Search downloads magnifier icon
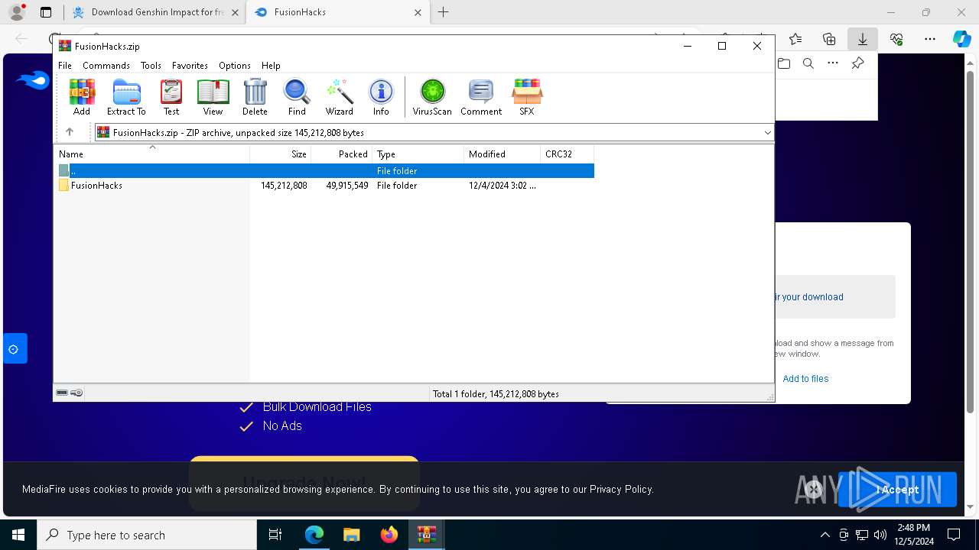 click(808, 63)
